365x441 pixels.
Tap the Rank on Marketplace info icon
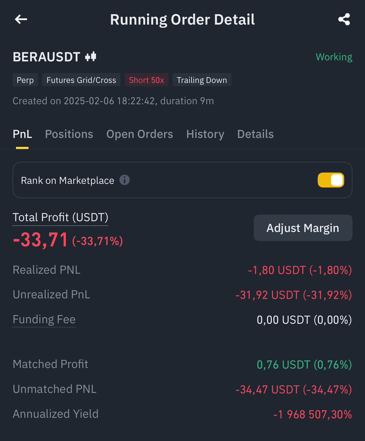click(x=124, y=180)
